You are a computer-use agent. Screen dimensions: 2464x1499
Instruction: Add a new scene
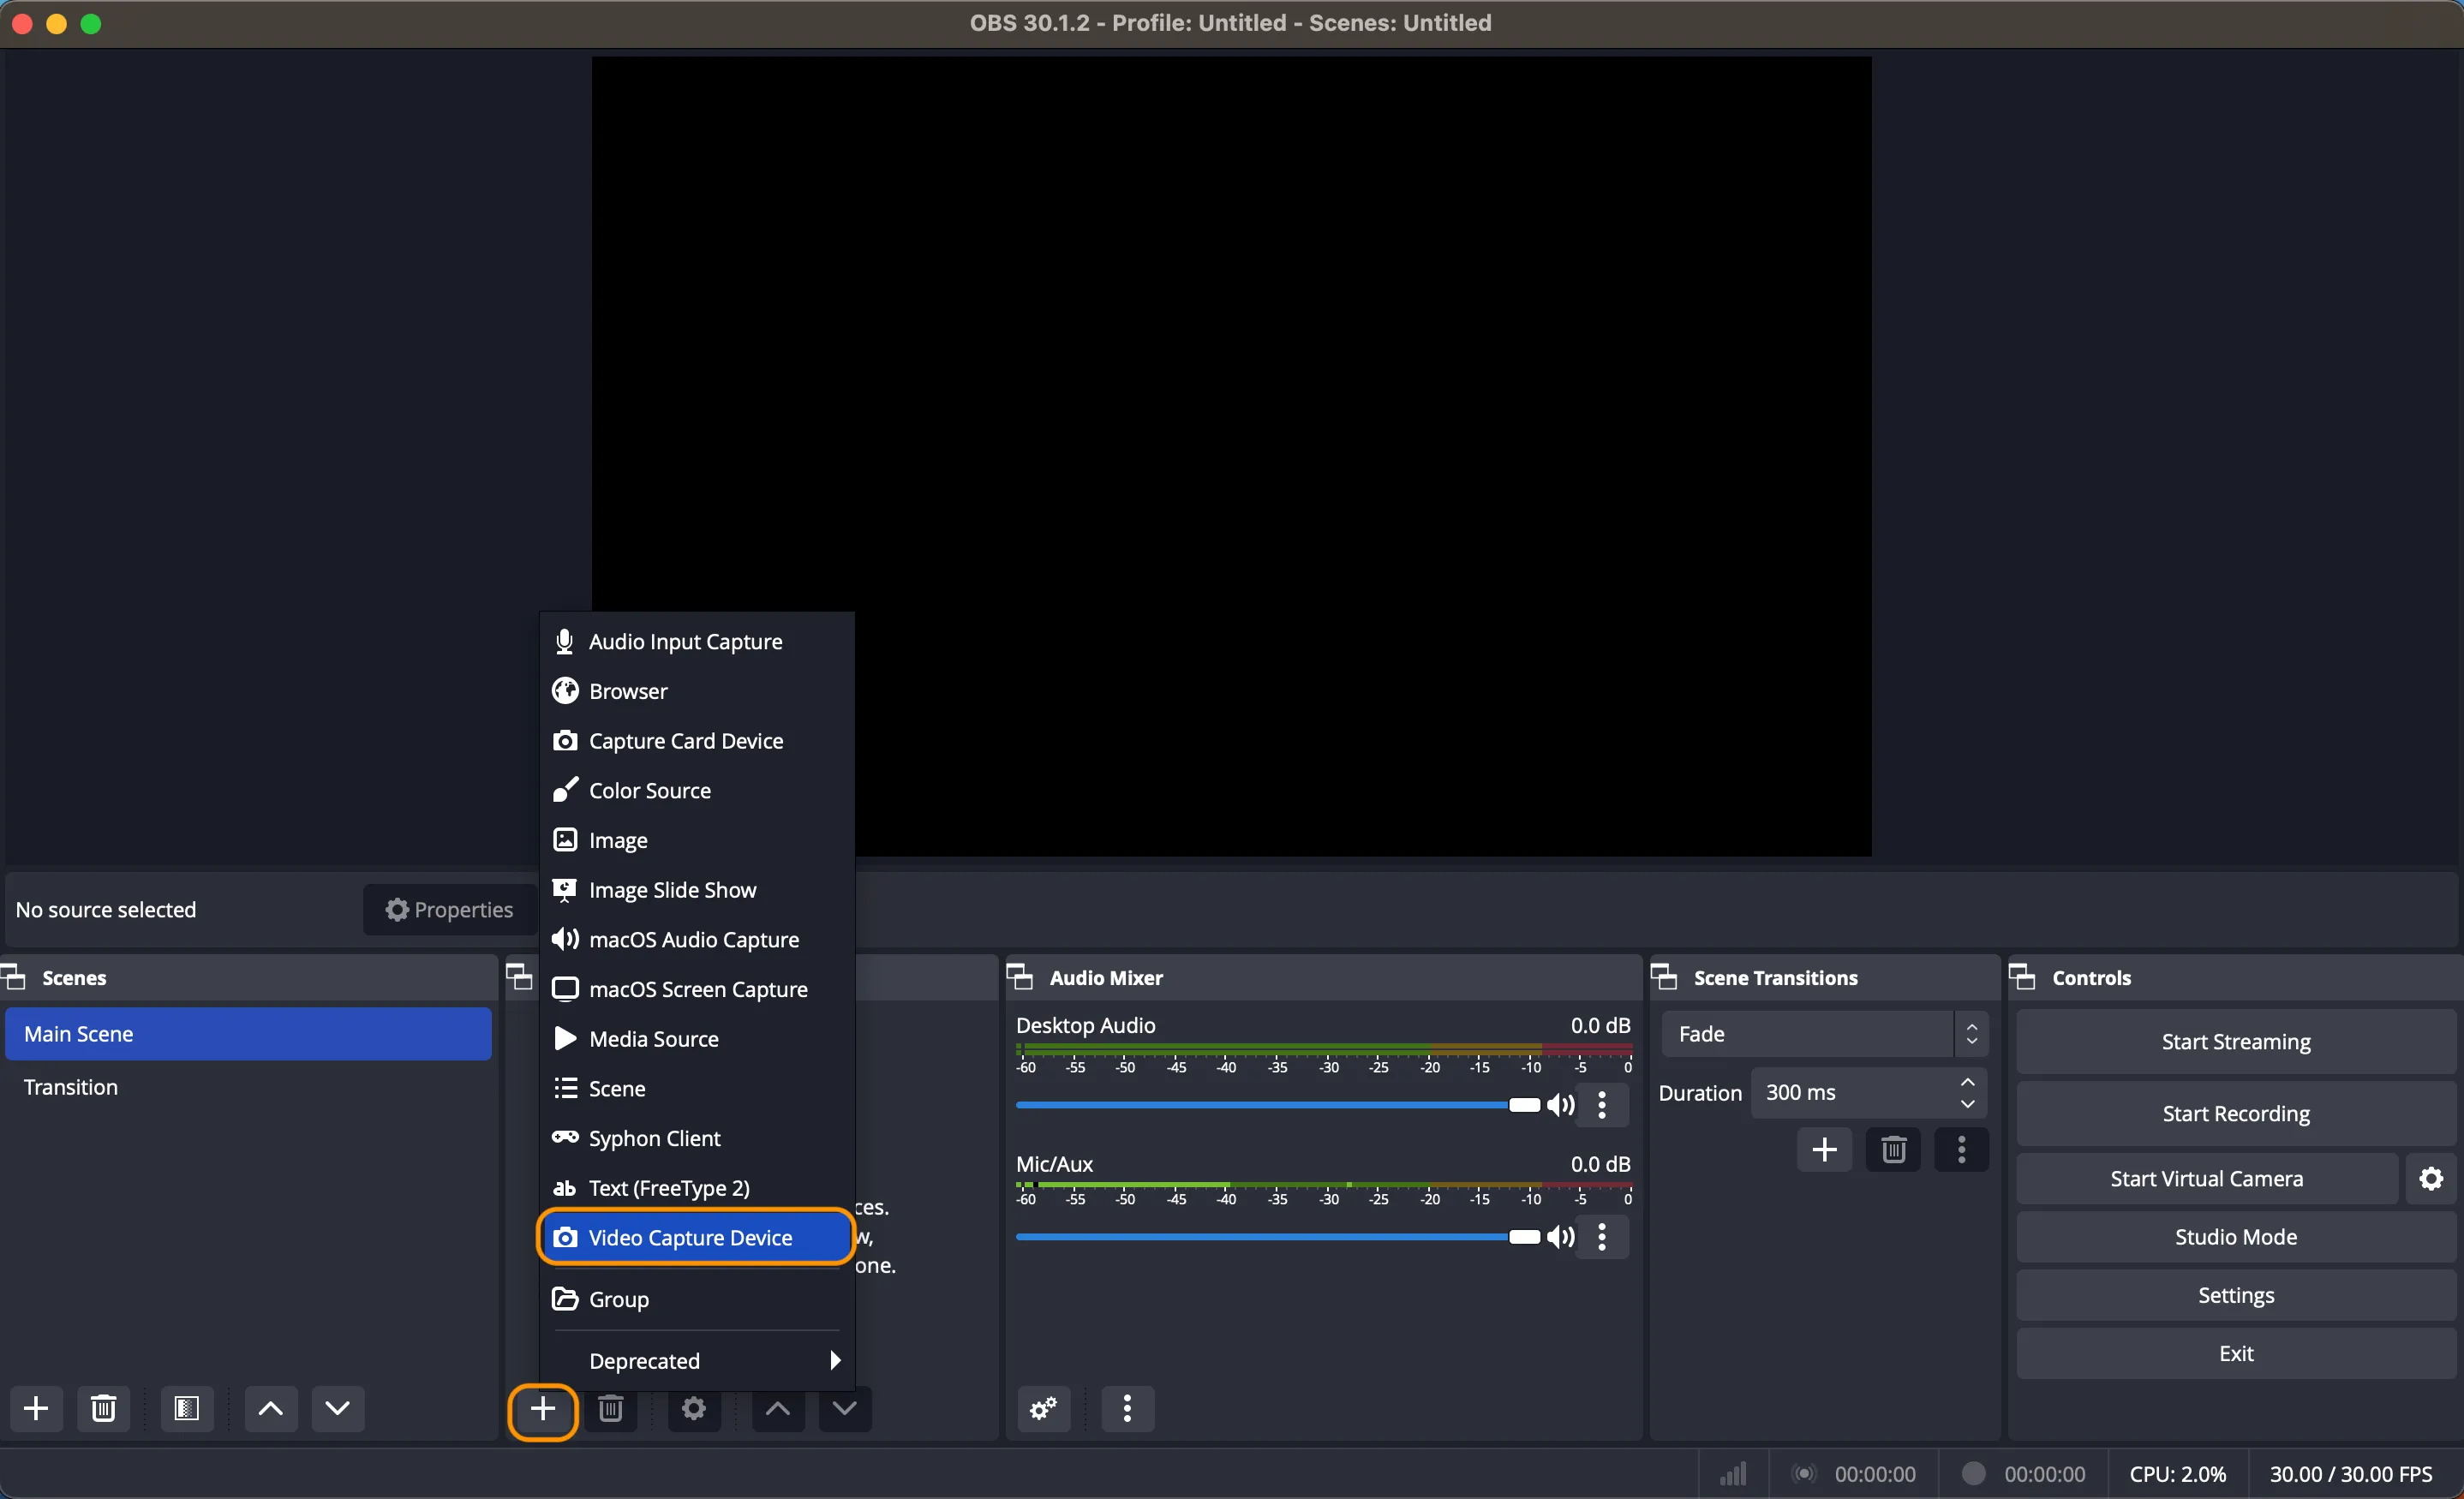pyautogui.click(x=36, y=1408)
